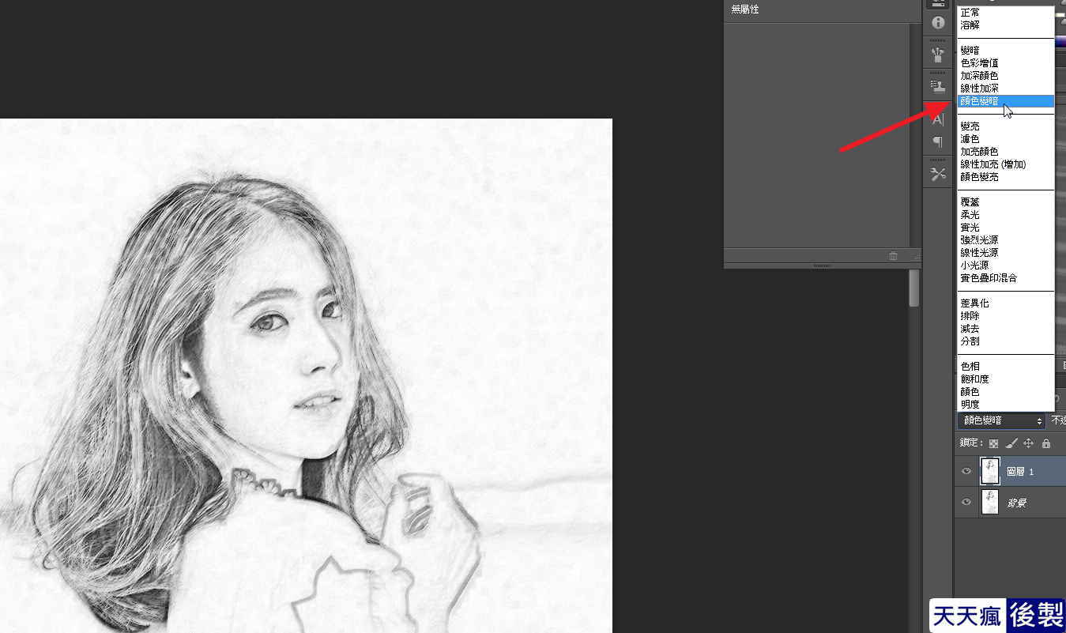
Task: Choose 色彩增值 blend mode
Action: pyautogui.click(x=1006, y=63)
